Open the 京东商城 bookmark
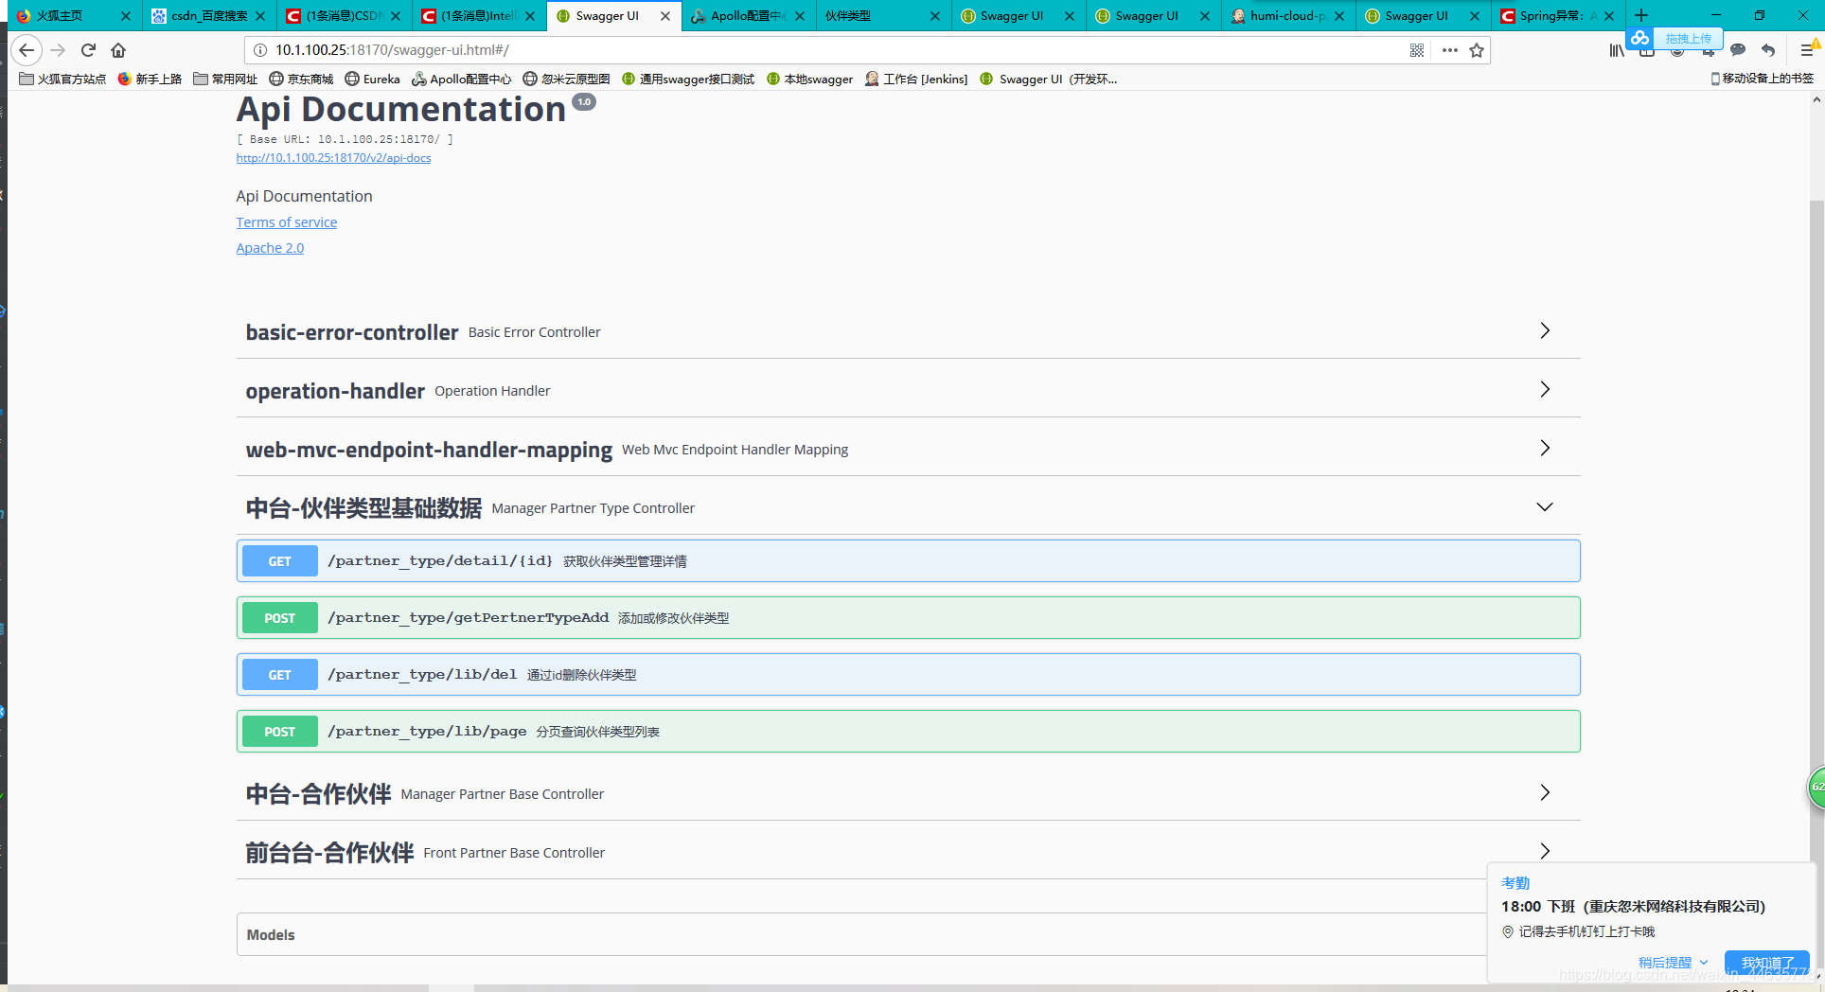Image resolution: width=1825 pixels, height=992 pixels. 301,79
